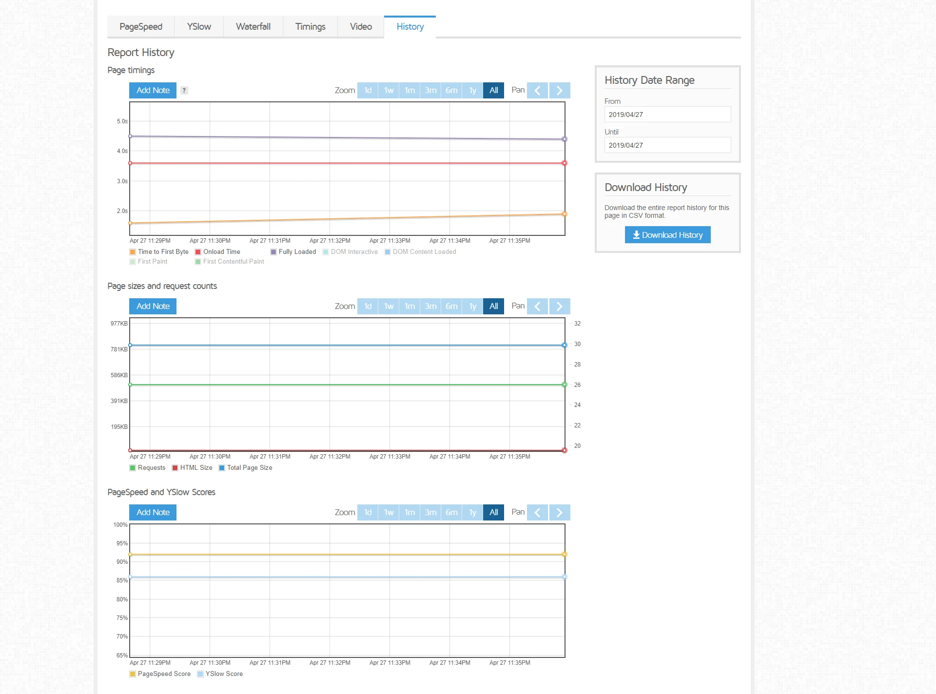Open the PageSpeed tab
Screen dimensions: 936x694
[x=141, y=27]
